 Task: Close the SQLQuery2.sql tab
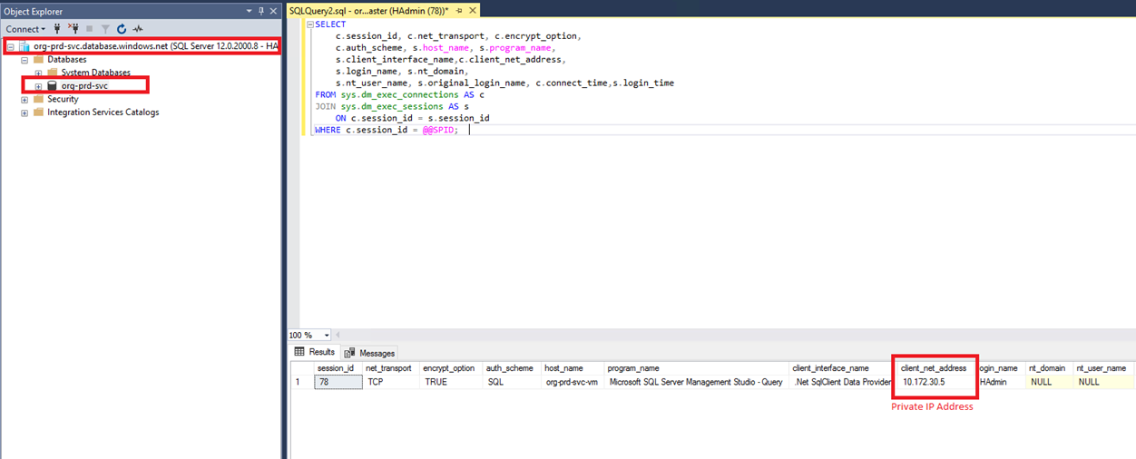click(472, 11)
